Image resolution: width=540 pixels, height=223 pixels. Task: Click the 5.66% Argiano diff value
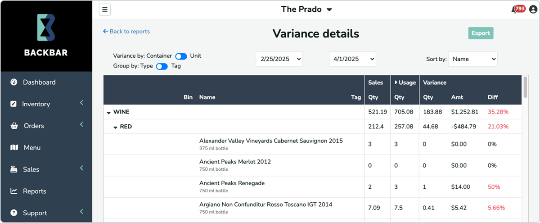click(x=496, y=208)
